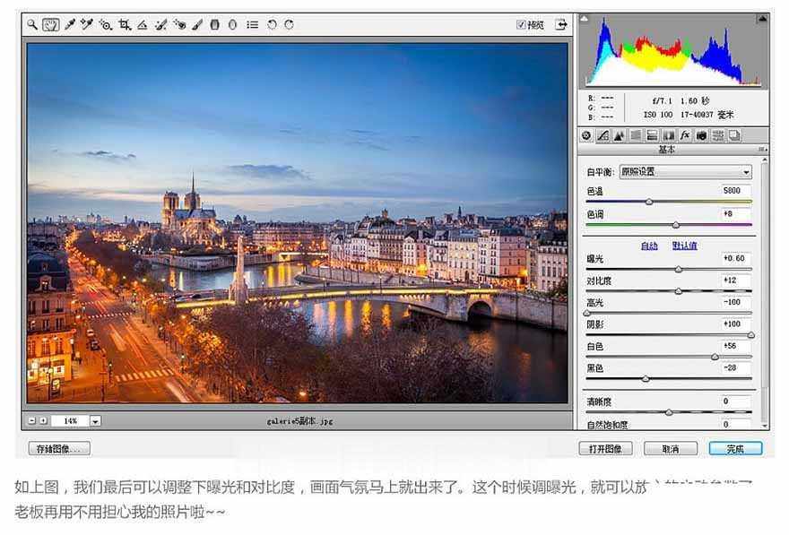Screen dimensions: 789x535
Task: Click the 完成 done button
Action: coord(735,448)
